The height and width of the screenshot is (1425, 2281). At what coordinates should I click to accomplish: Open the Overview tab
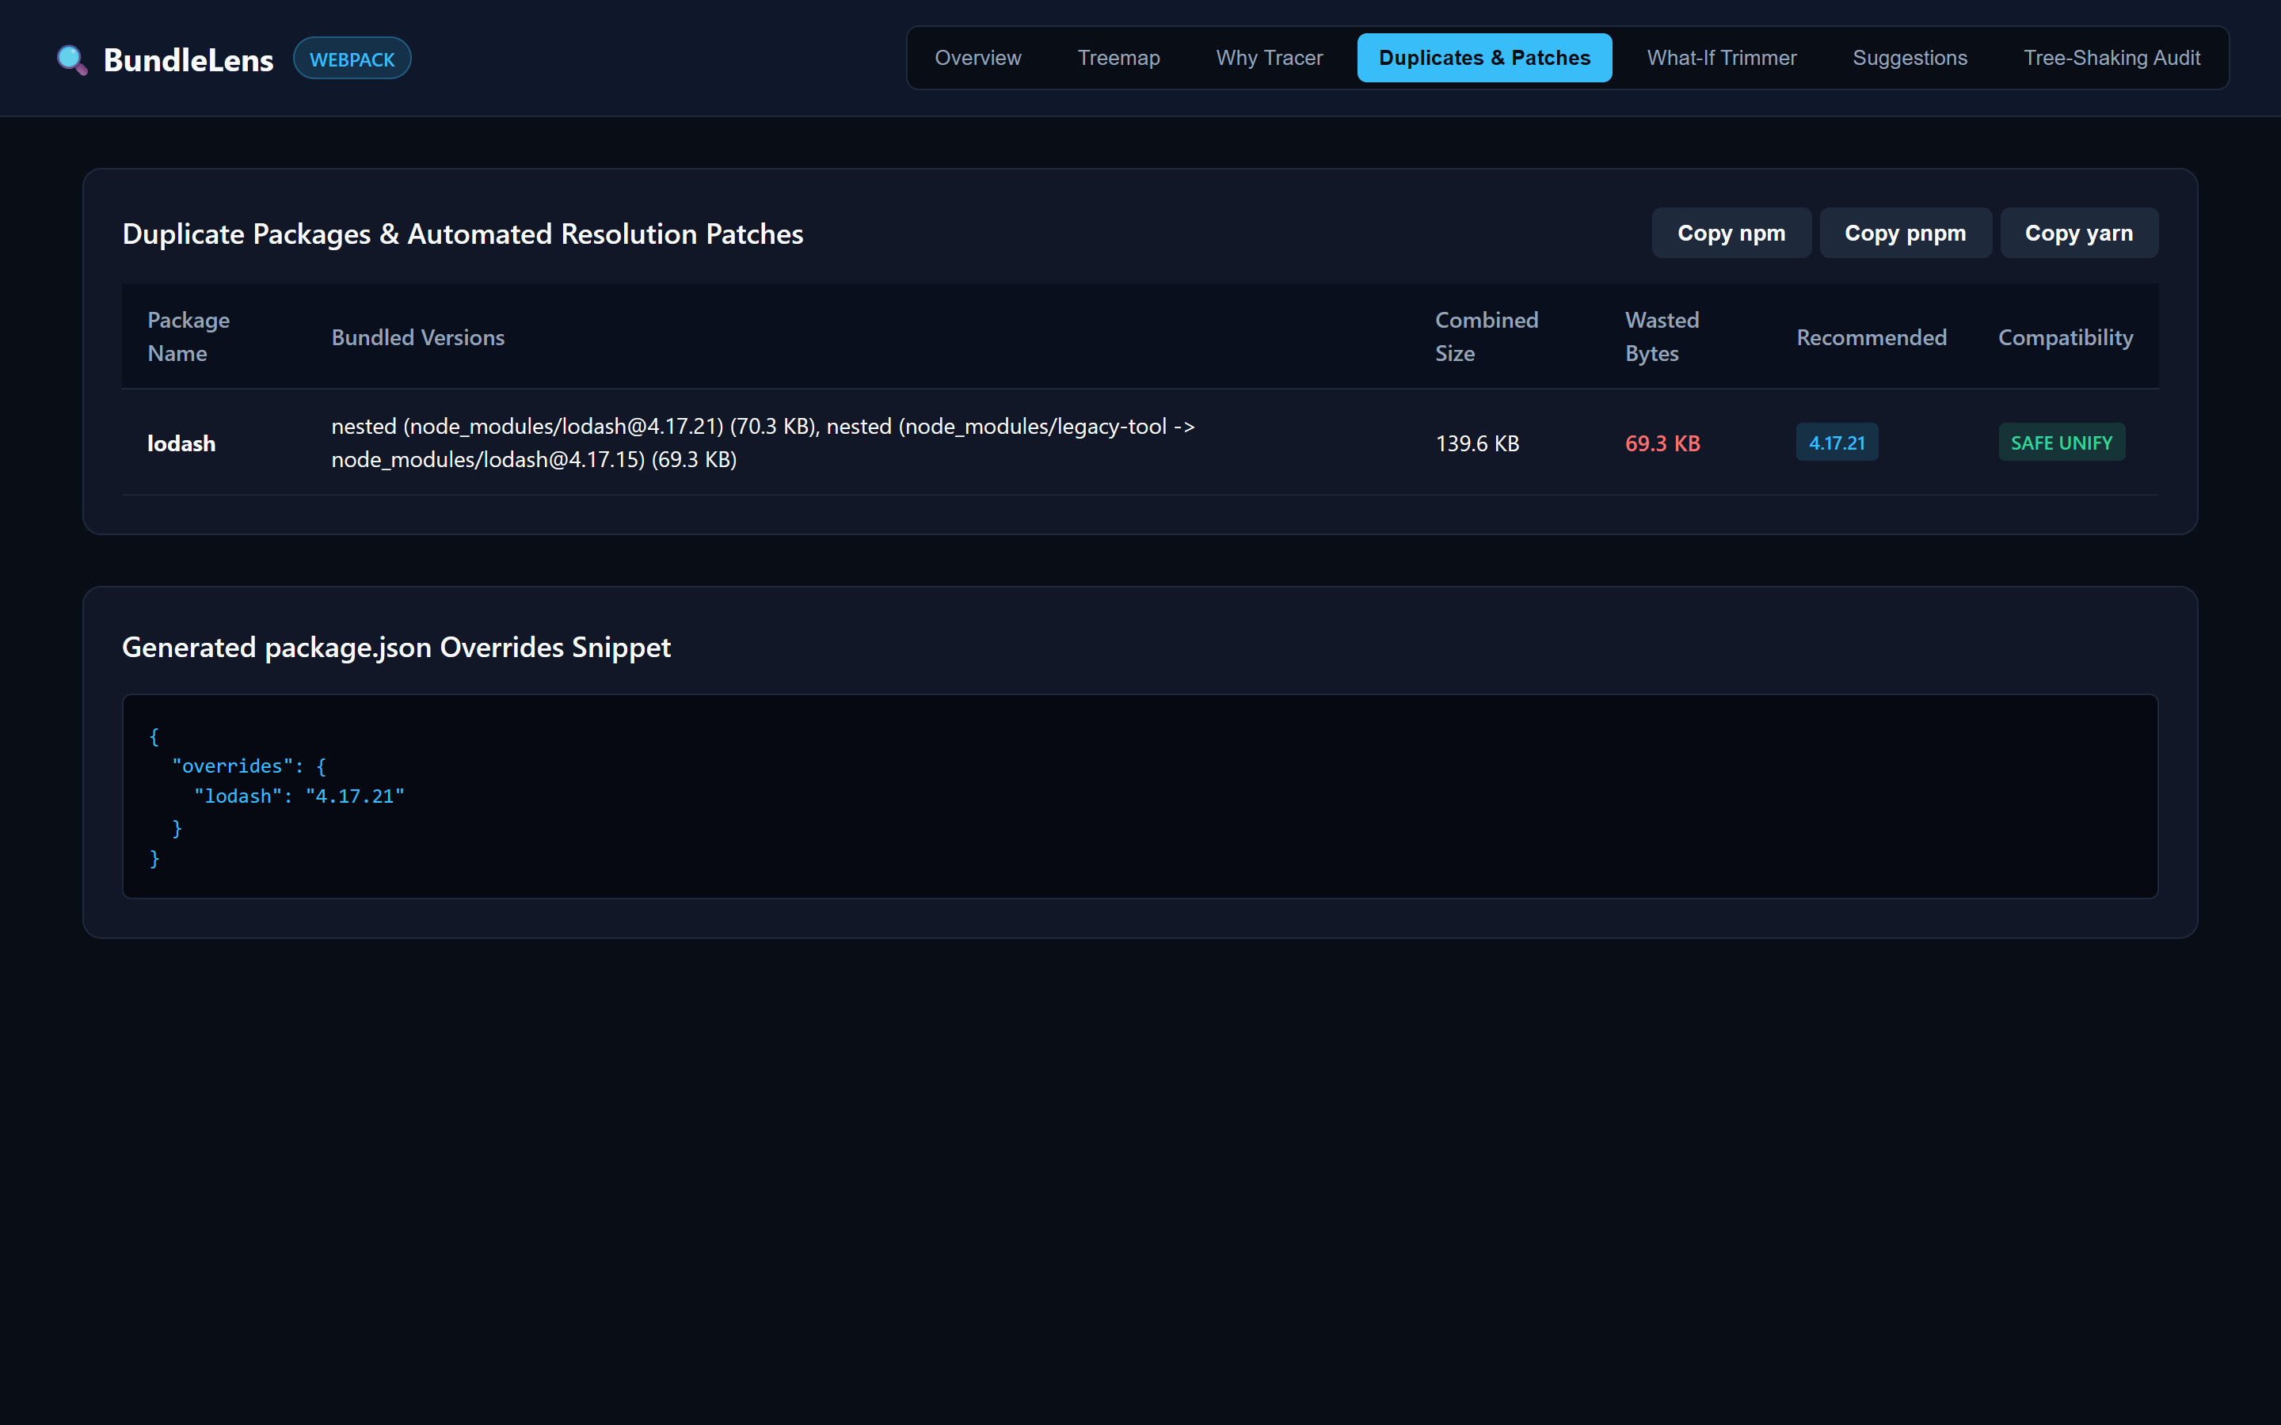pos(977,58)
